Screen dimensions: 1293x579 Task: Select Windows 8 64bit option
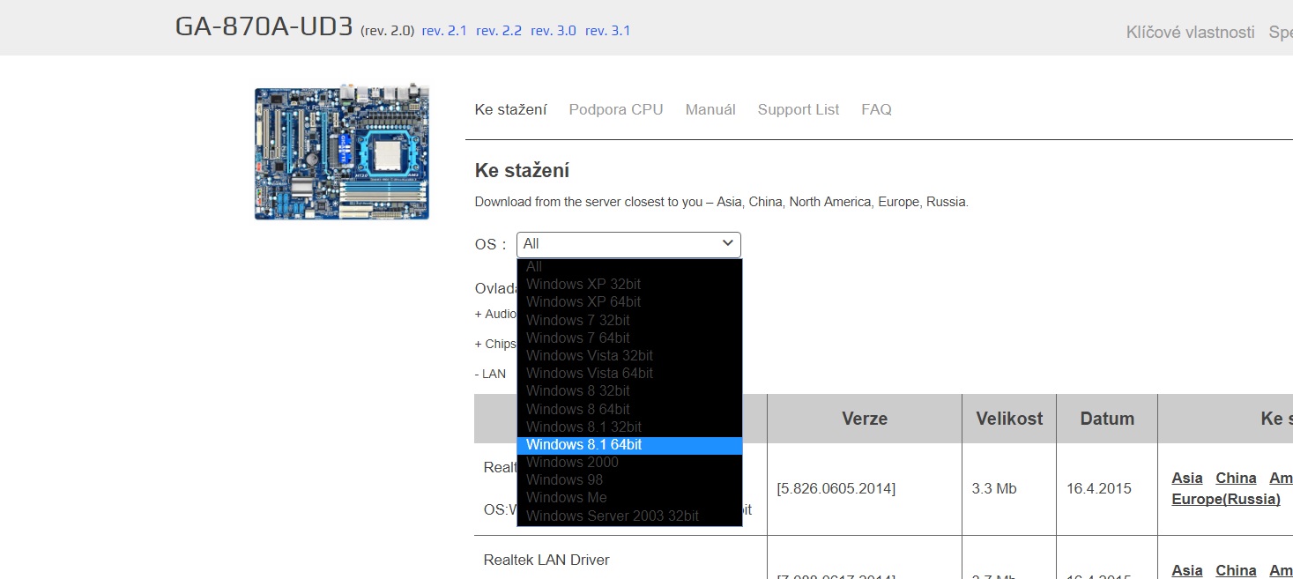629,409
